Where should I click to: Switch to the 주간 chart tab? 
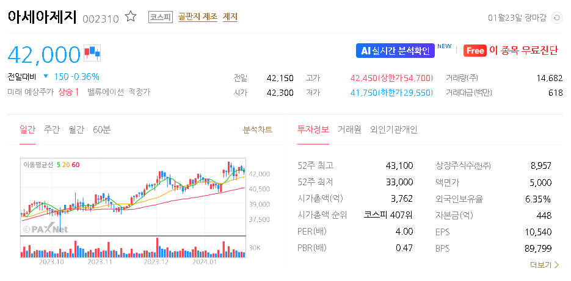pos(51,130)
